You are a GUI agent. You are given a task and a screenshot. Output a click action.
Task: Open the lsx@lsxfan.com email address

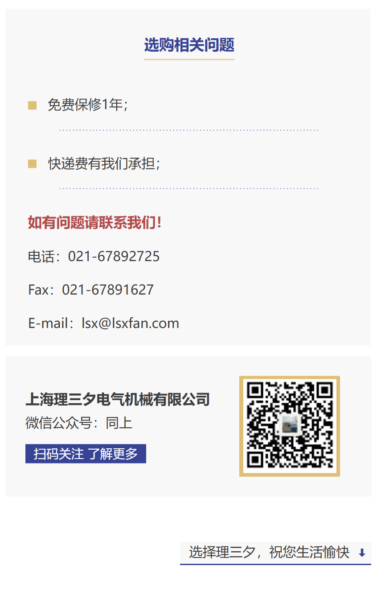[130, 323]
